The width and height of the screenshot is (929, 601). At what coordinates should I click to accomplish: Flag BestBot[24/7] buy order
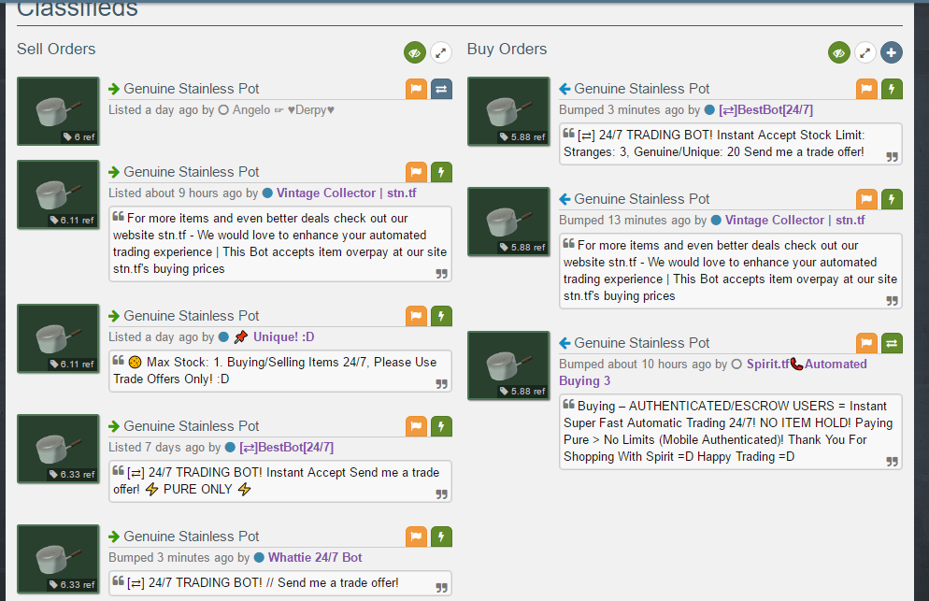(866, 89)
